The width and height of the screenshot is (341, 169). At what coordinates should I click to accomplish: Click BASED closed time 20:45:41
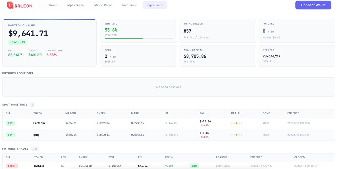(x=305, y=166)
